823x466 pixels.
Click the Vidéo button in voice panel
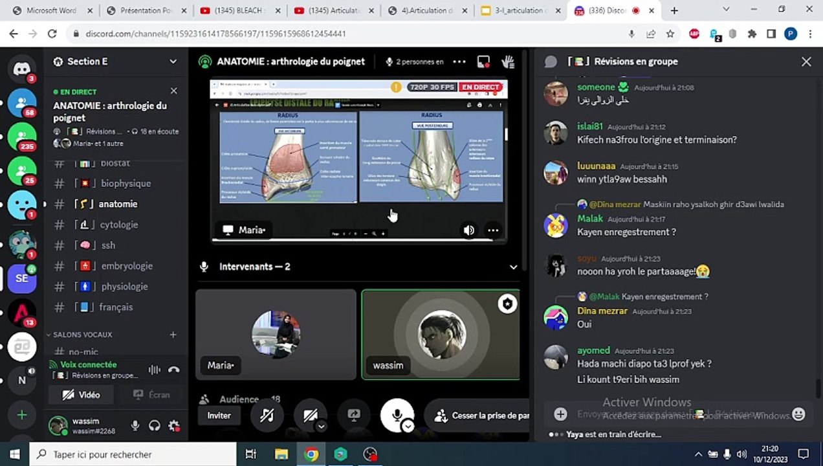pyautogui.click(x=82, y=394)
